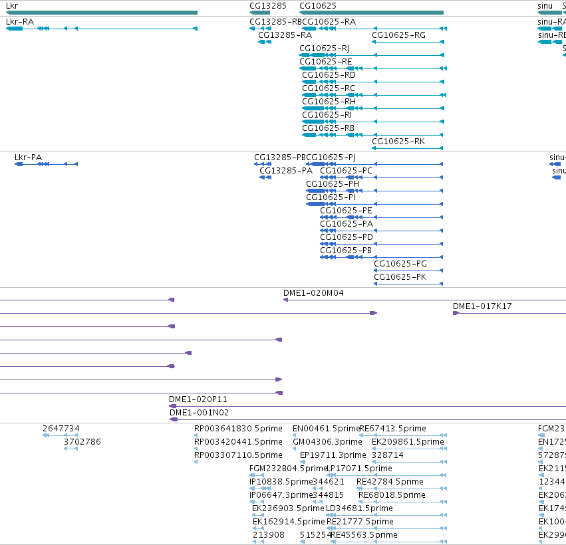This screenshot has width=566, height=545.
Task: Select the 3702786 feature label
Action: tap(82, 442)
